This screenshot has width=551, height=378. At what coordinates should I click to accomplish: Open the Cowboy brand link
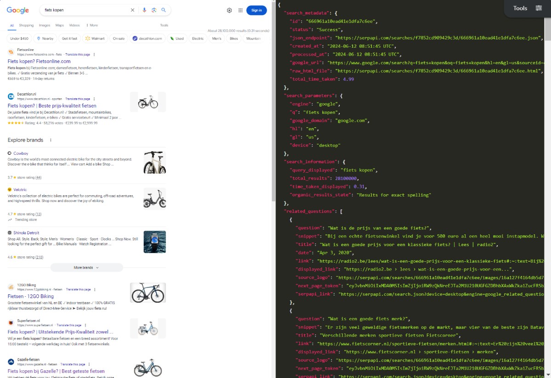(x=21, y=153)
